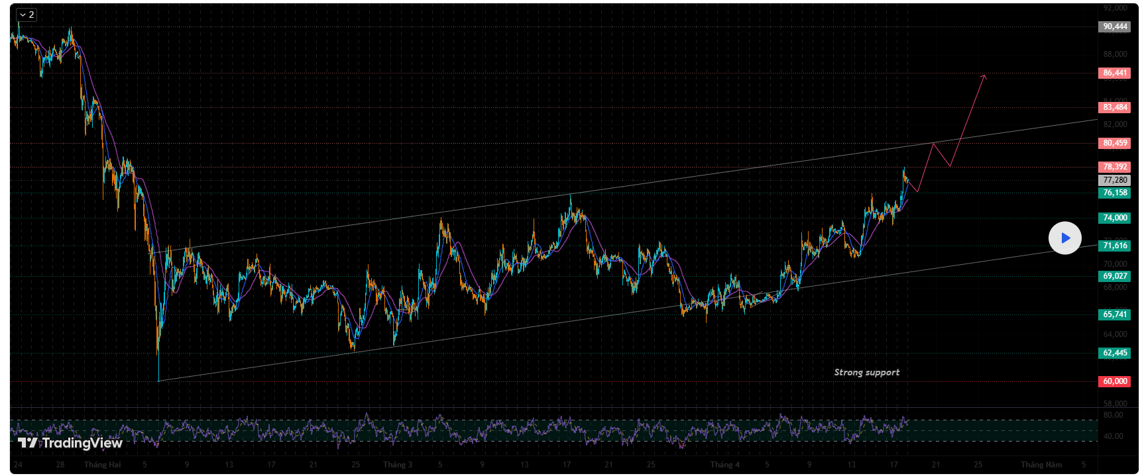
Task: Select the 65,741 support label
Action: pos(1114,314)
